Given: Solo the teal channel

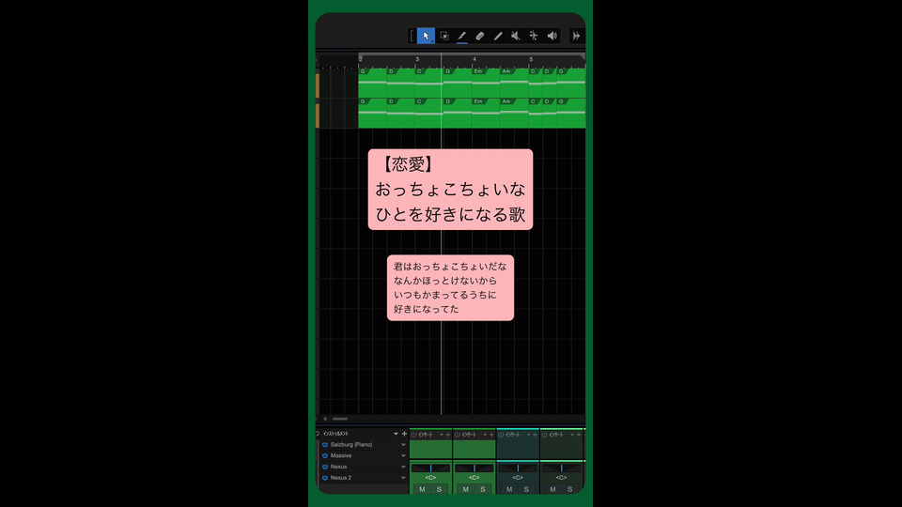Looking at the screenshot, I should 526,489.
